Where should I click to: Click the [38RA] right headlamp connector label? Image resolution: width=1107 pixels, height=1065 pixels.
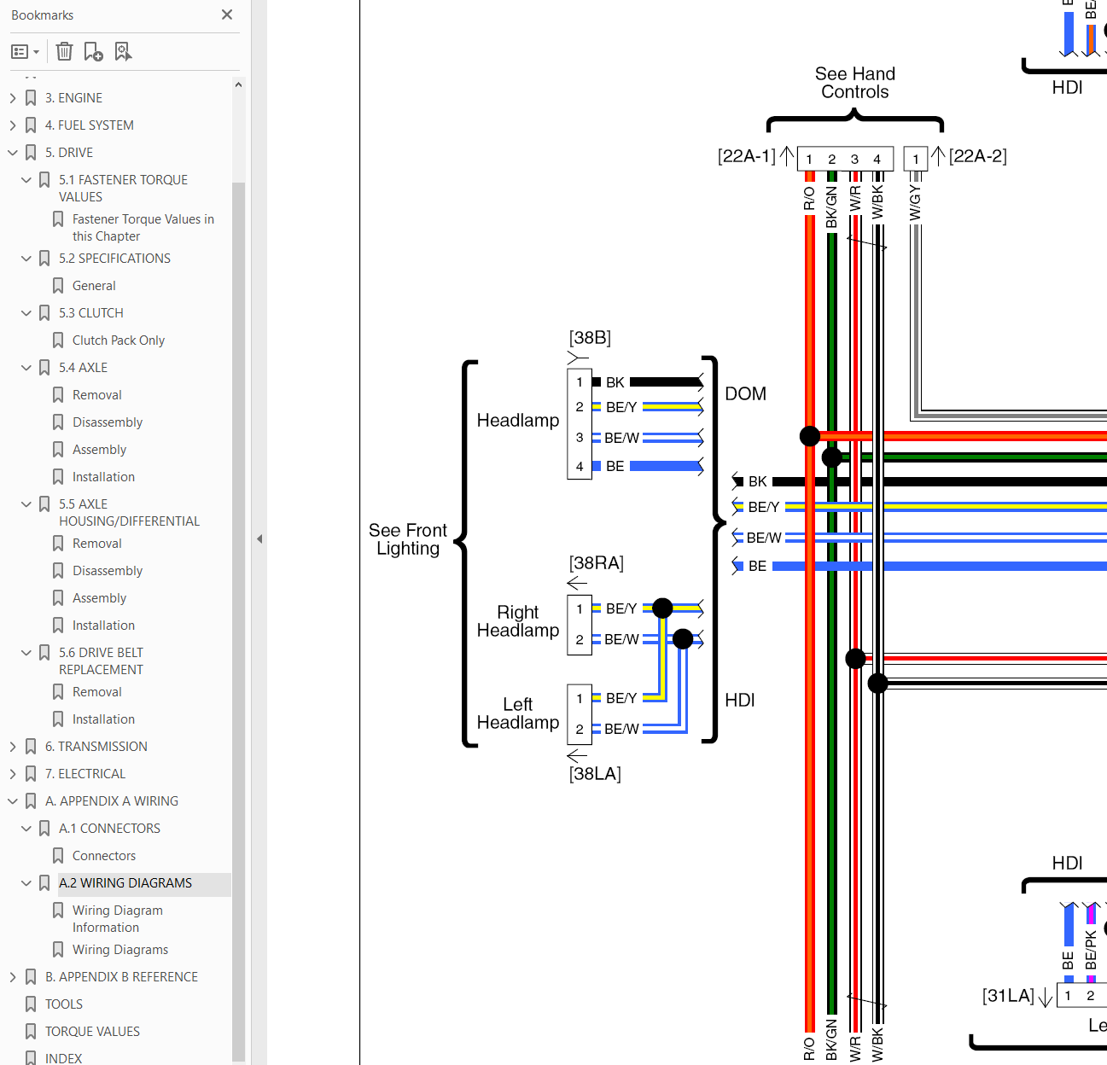tap(597, 563)
